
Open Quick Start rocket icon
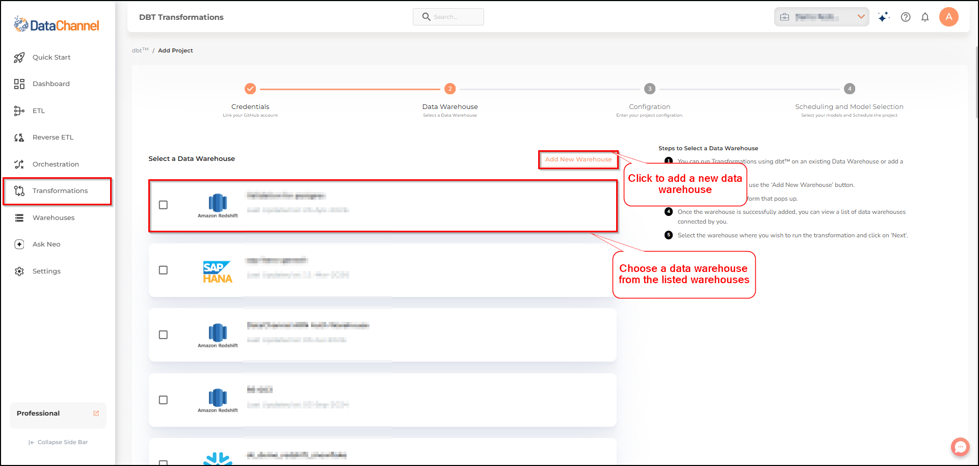pos(19,58)
